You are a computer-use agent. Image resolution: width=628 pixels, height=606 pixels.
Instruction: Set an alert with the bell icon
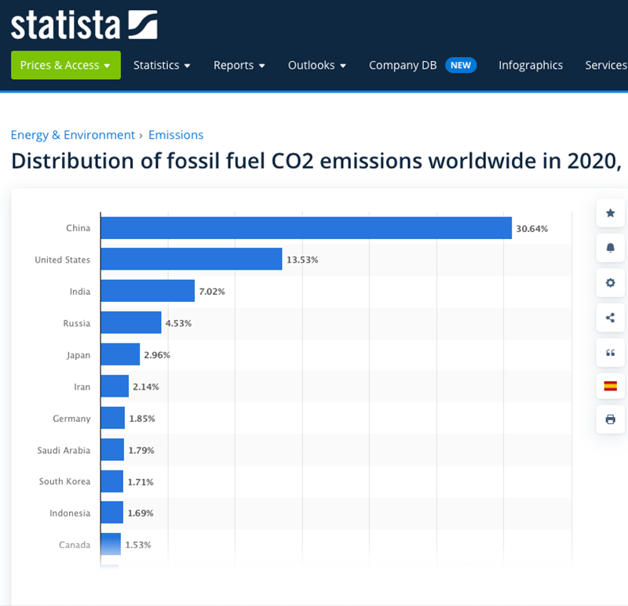point(610,248)
